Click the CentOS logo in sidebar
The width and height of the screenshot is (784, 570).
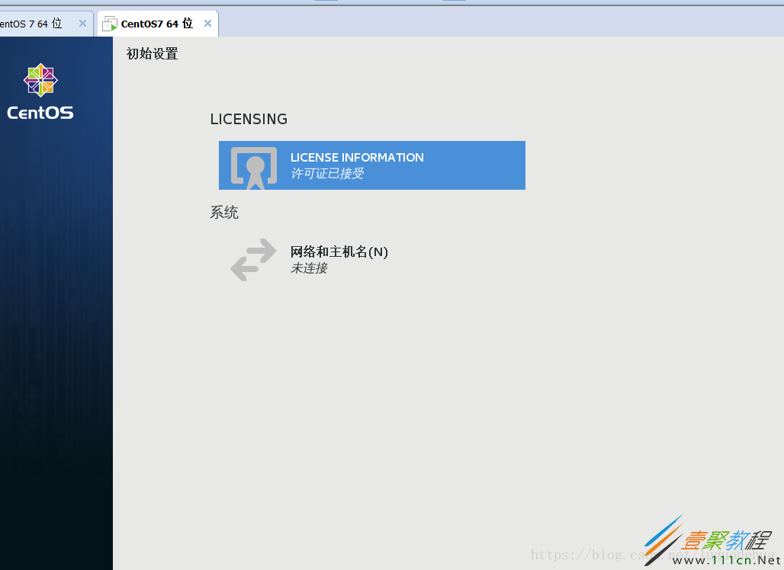(x=40, y=91)
